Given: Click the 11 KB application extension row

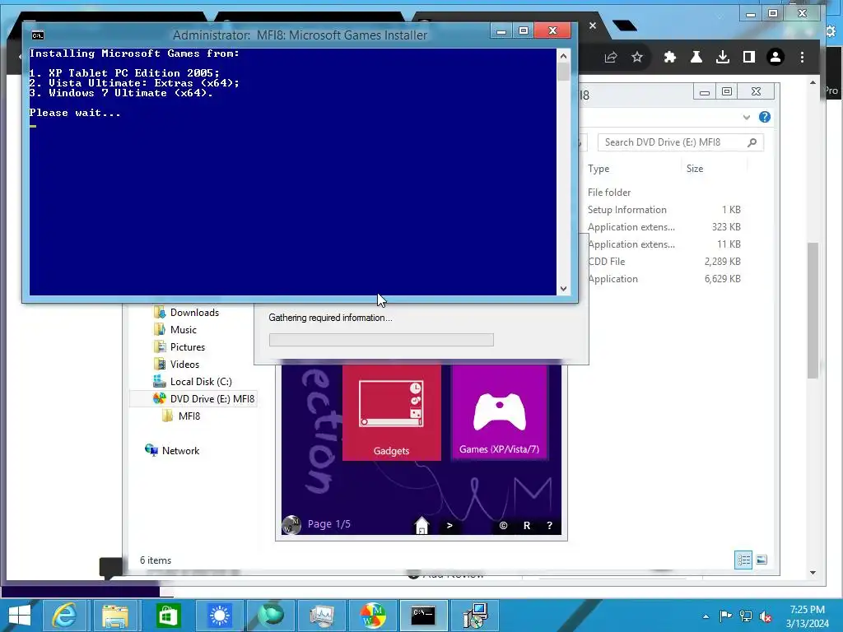Looking at the screenshot, I should 664,244.
